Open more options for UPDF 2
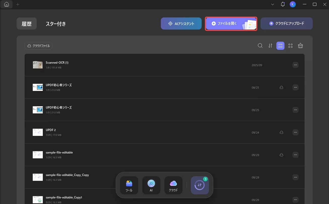Image resolution: width=329 pixels, height=204 pixels. pyautogui.click(x=296, y=132)
